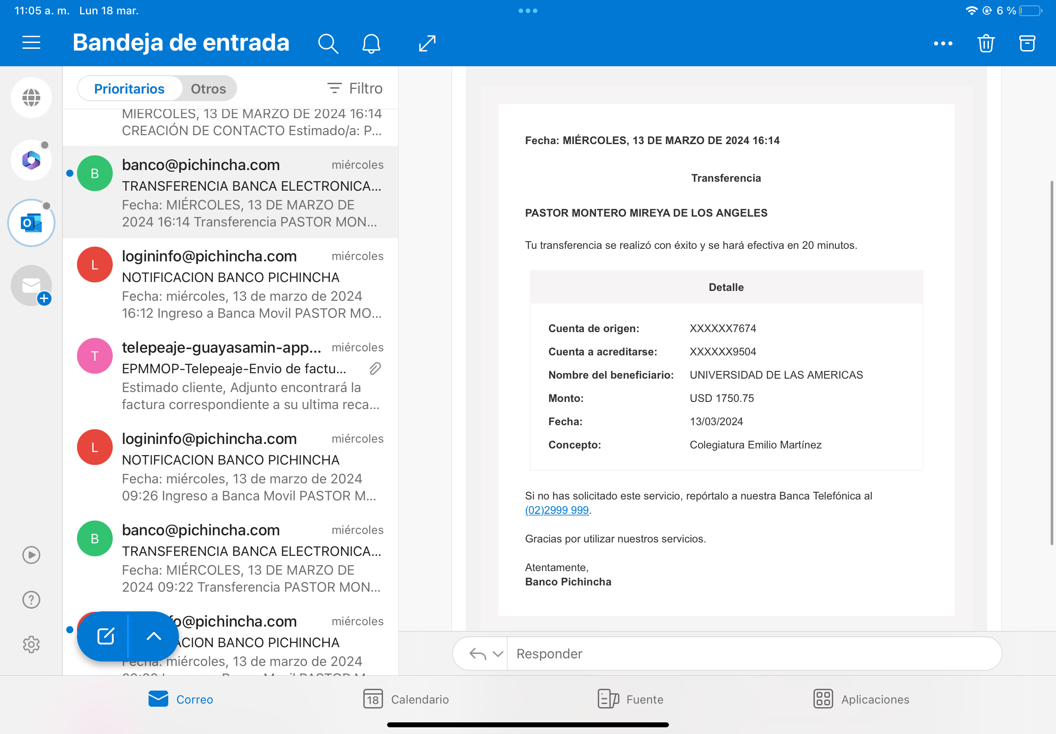Image resolution: width=1056 pixels, height=734 pixels.
Task: Switch to the Calendario tab
Action: tap(406, 699)
